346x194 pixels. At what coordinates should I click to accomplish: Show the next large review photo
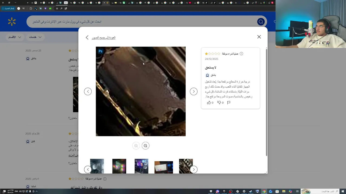[194, 91]
